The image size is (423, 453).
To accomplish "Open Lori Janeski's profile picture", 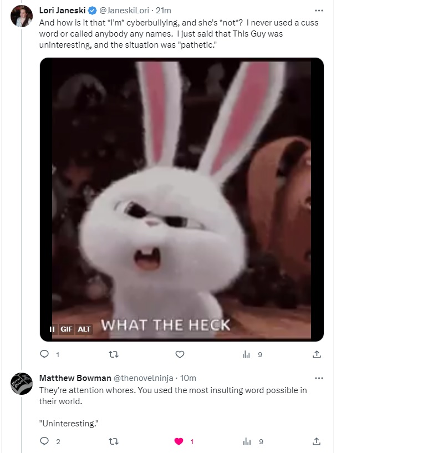I will [22, 16].
